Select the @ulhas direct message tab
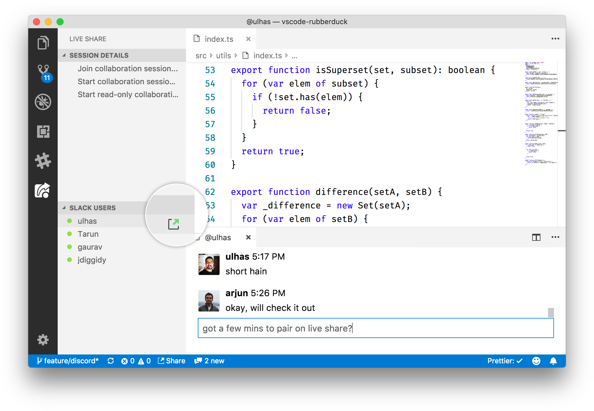 [x=218, y=237]
